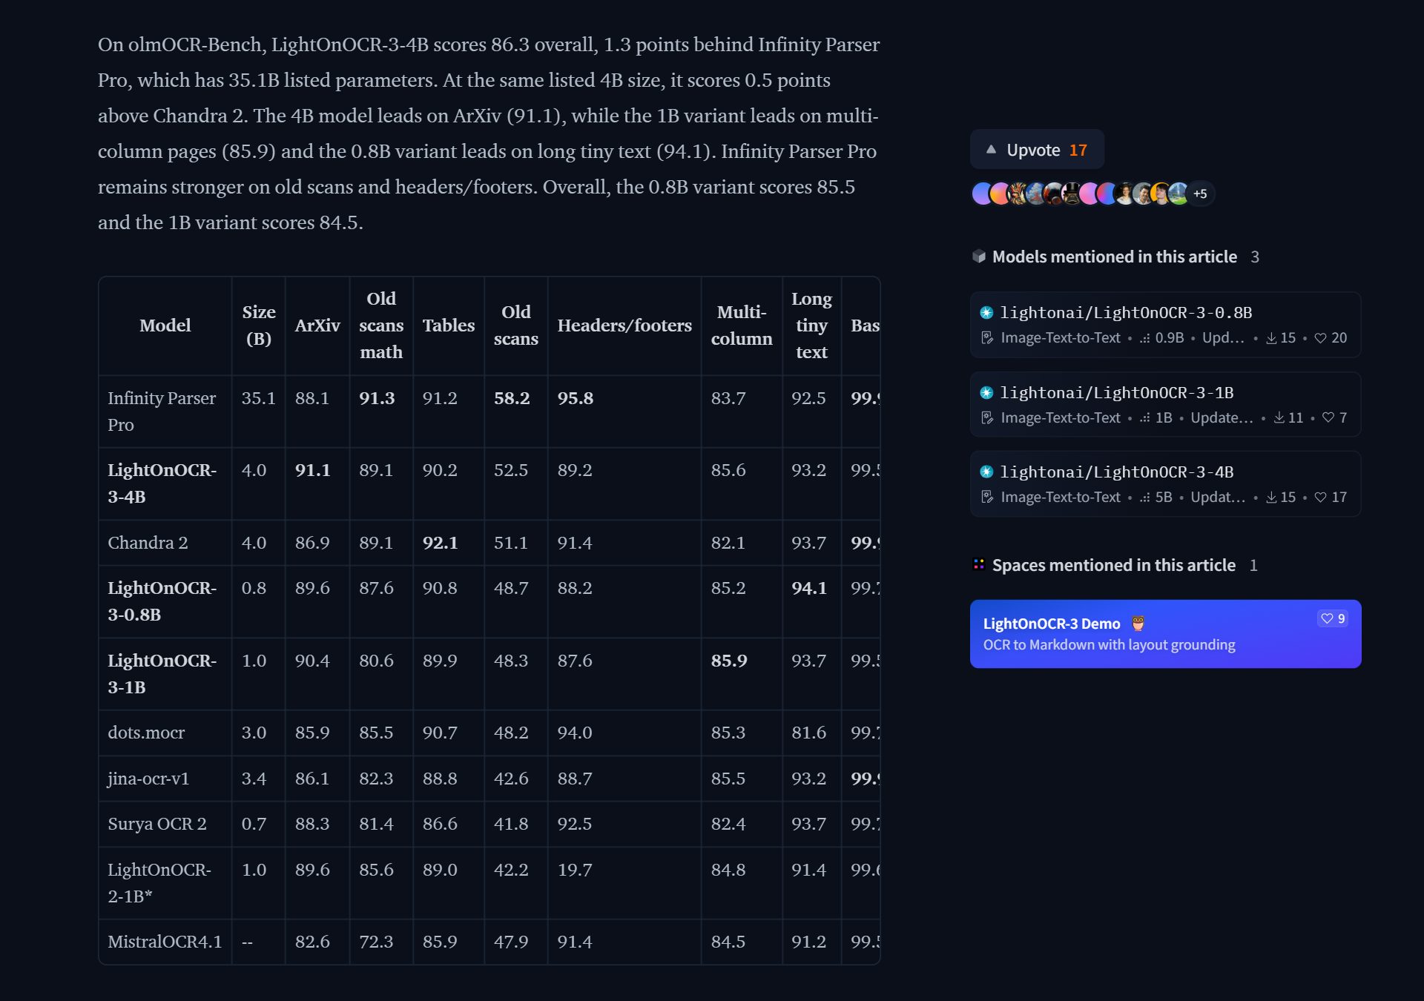Click the heart likes icon showing 20
The image size is (1424, 1001).
click(1320, 338)
